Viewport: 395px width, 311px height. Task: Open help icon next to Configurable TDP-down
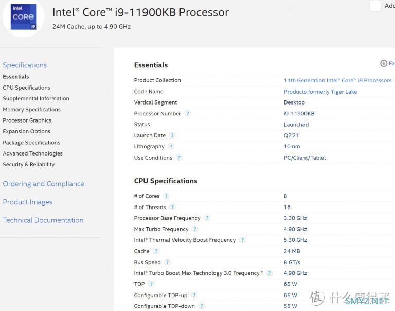click(x=202, y=306)
